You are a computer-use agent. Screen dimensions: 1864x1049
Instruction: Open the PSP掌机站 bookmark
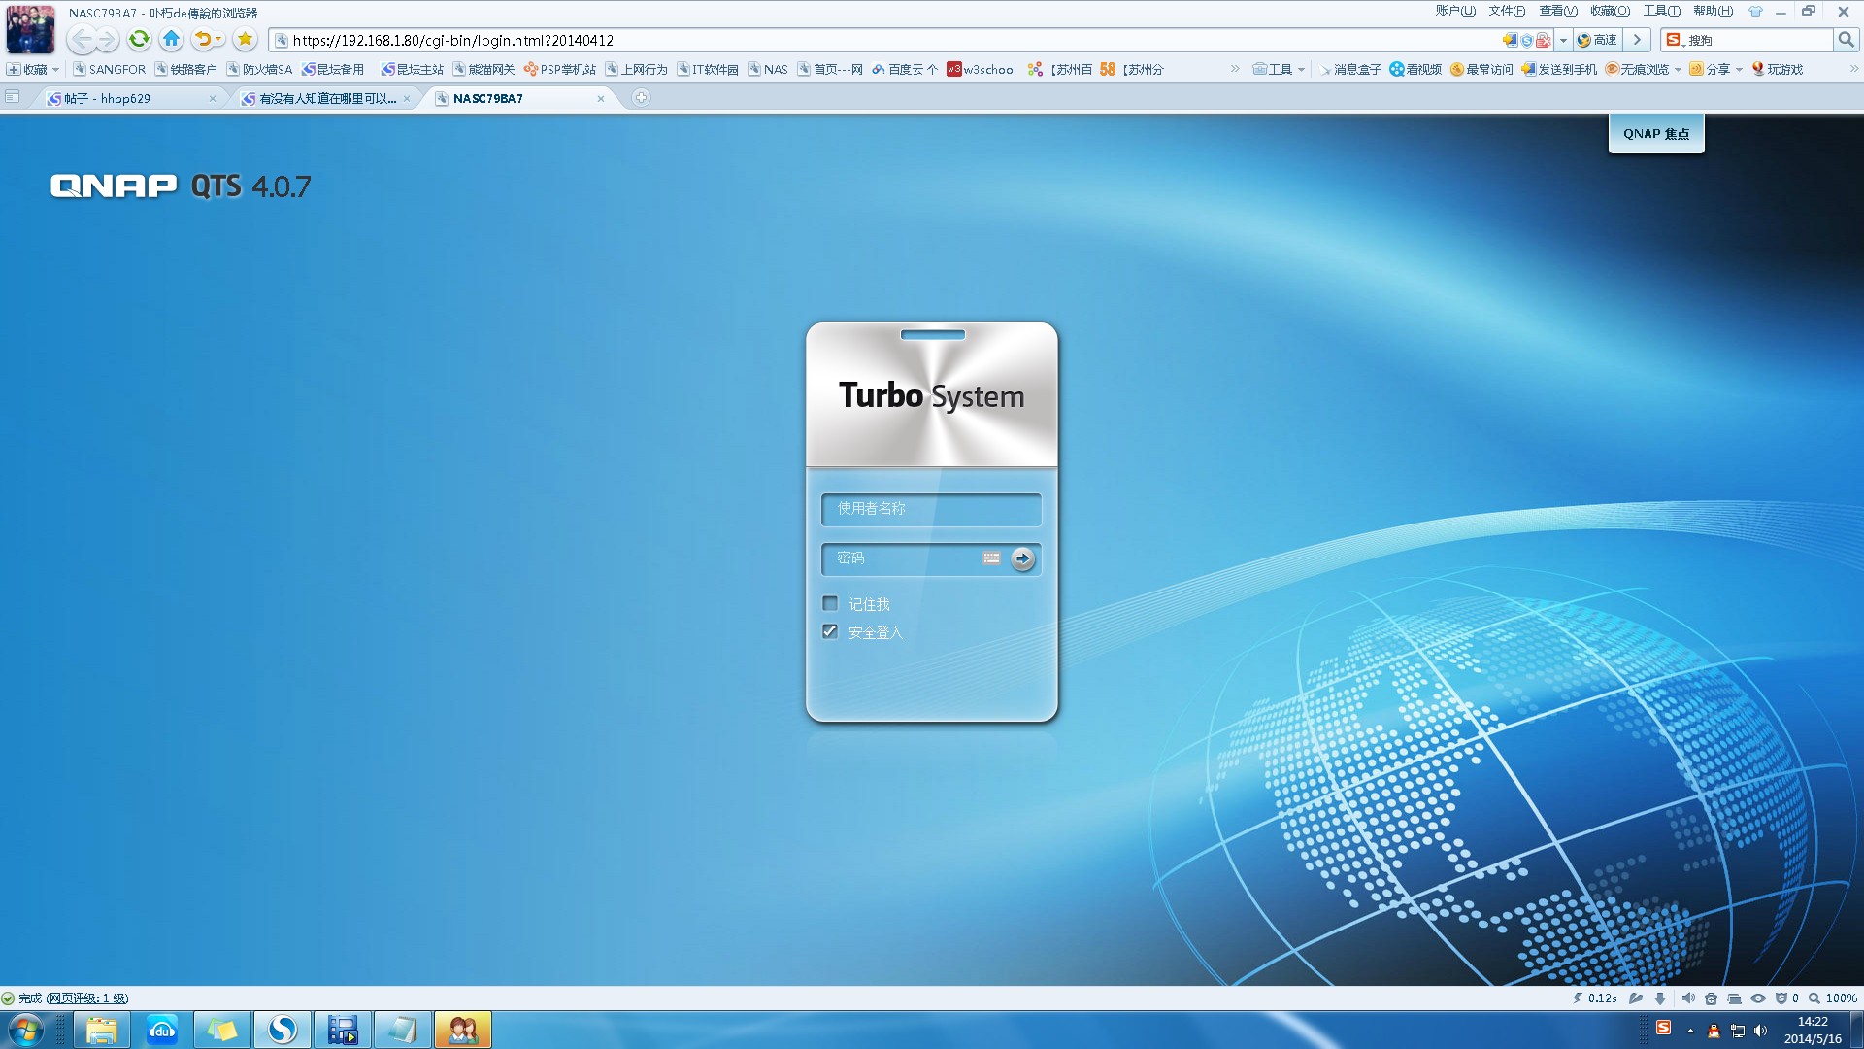click(x=560, y=70)
